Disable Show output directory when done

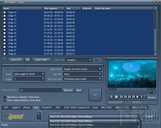pyautogui.click(x=4, y=100)
